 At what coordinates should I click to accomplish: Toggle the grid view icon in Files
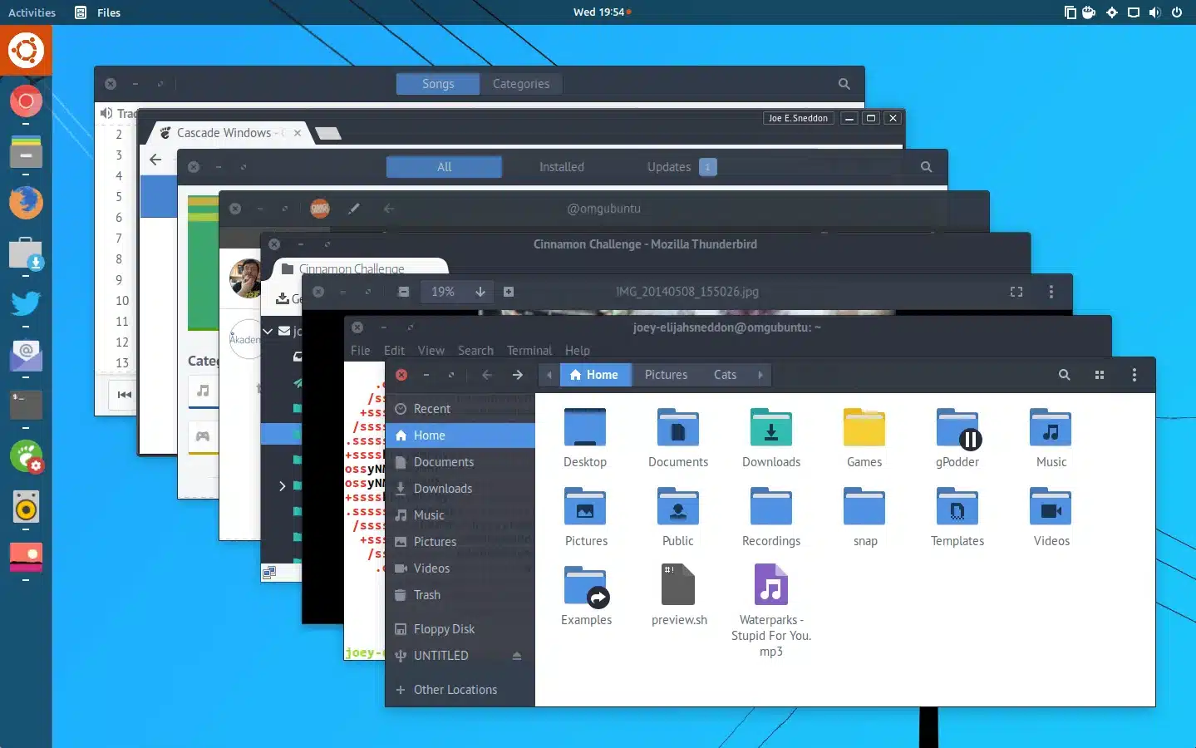[x=1100, y=375]
